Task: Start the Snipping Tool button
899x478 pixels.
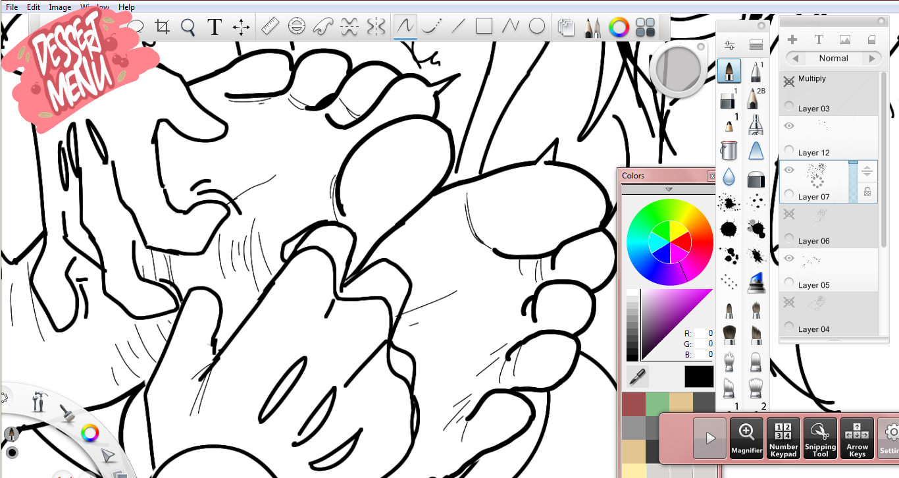Action: point(821,438)
